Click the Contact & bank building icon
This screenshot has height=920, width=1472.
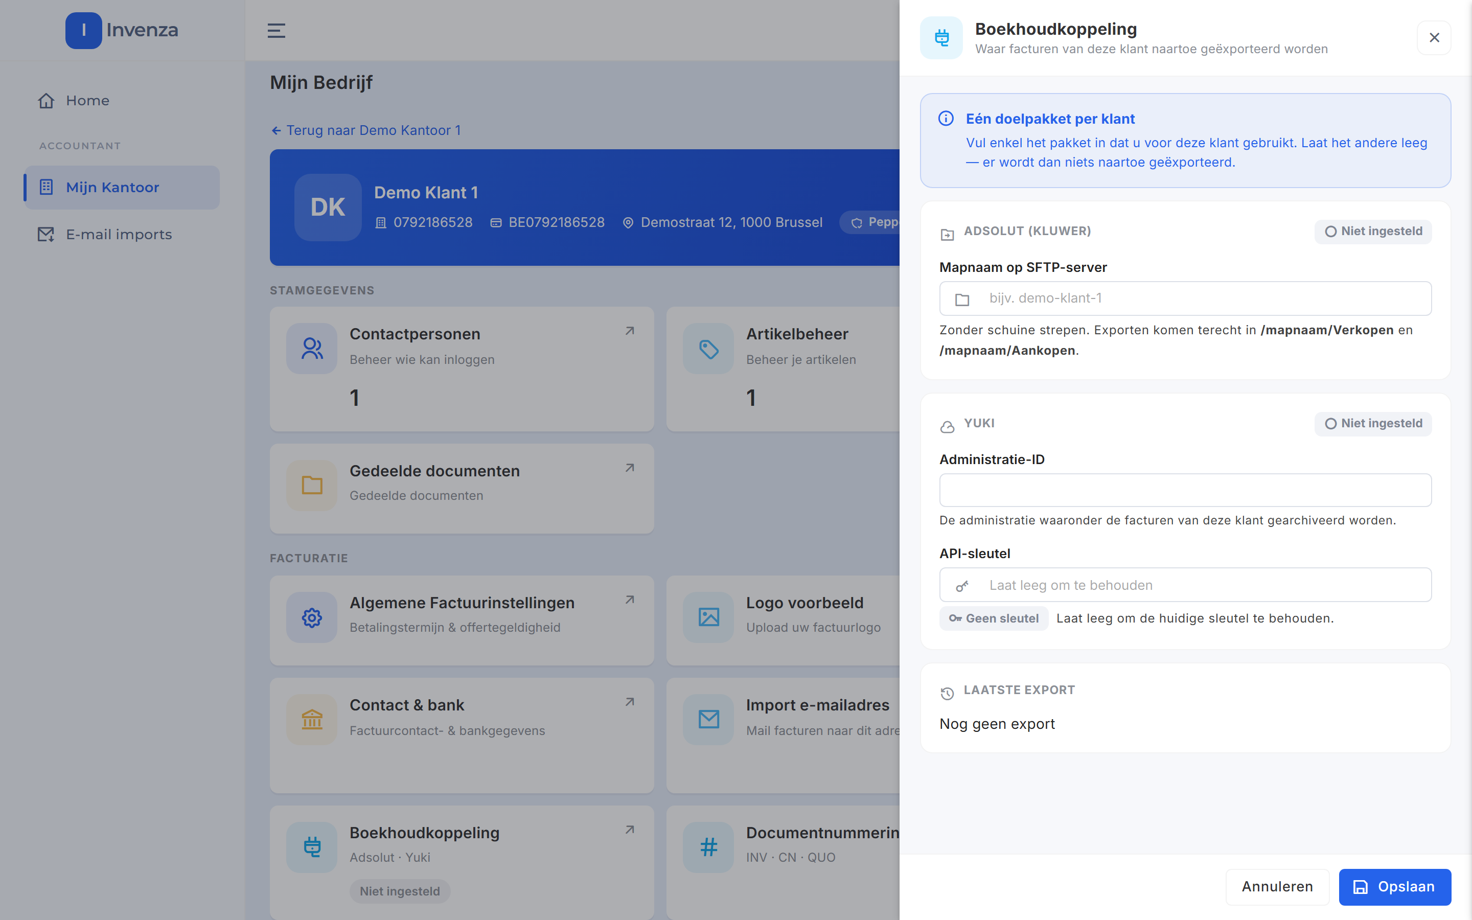pos(311,719)
